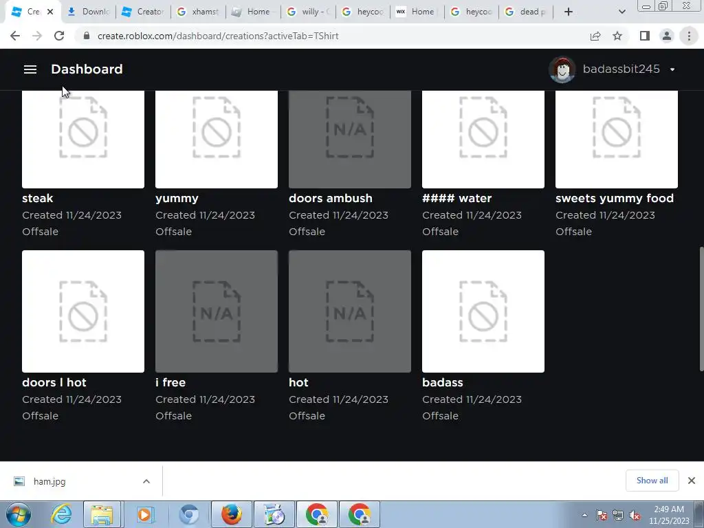Open Firefox from the taskbar

pos(232,514)
